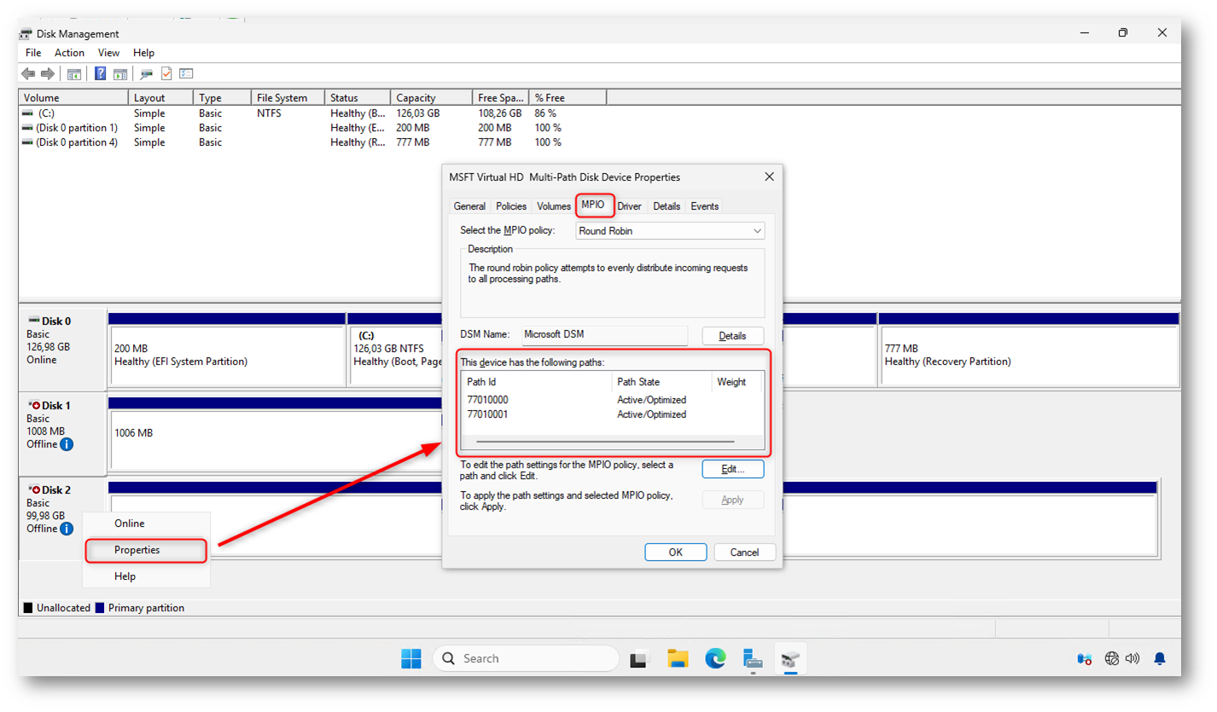Open File Explorer from the taskbar
Viewport: 1217px width, 712px height.
click(678, 658)
